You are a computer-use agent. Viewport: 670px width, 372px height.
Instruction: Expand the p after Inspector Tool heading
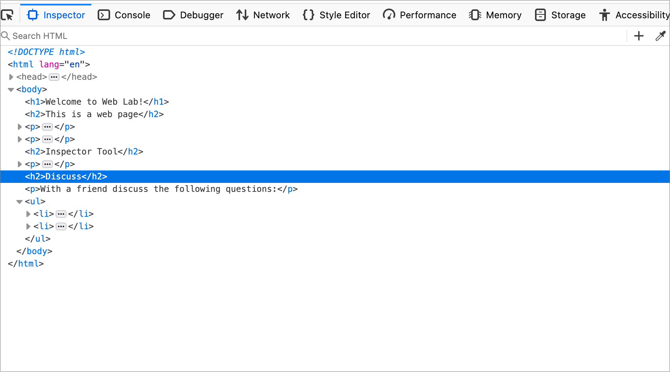[20, 164]
